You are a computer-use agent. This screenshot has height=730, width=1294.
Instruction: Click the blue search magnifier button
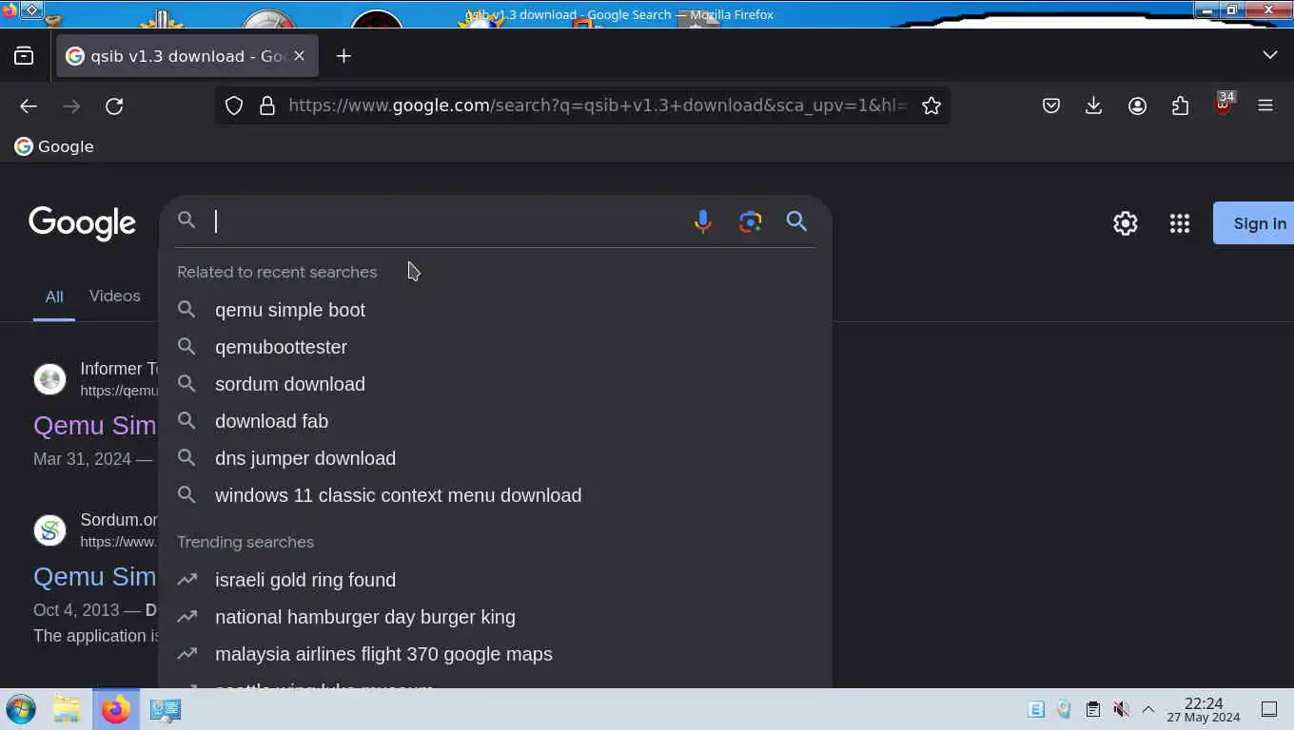[796, 221]
